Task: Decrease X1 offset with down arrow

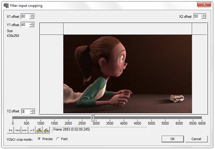Action: click(x=32, y=18)
